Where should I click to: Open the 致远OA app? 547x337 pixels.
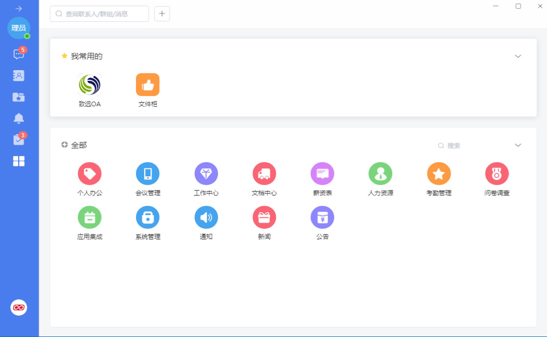pyautogui.click(x=89, y=85)
